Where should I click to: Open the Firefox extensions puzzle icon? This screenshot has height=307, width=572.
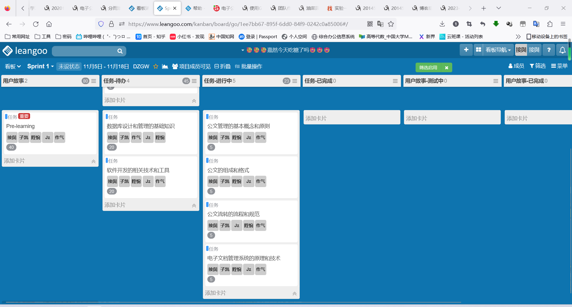tap(550, 24)
